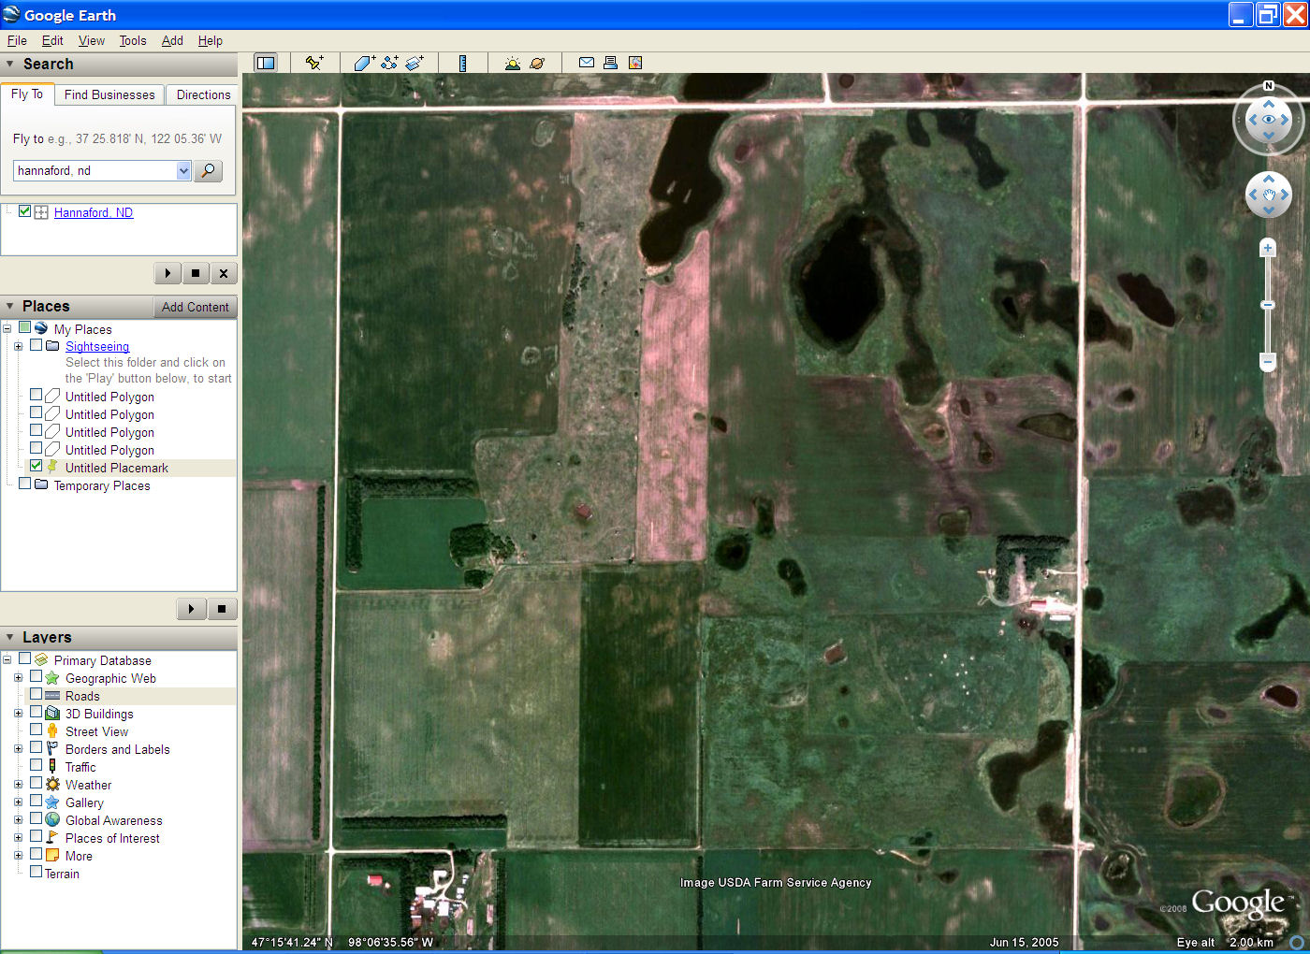Open the ruler measurement tool
Image resolution: width=1310 pixels, height=954 pixels.
pos(462,63)
